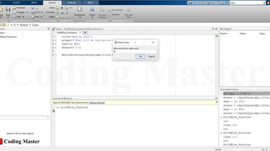Click the green code analyzer indicator
The height and width of the screenshot is (151, 270).
217,36
